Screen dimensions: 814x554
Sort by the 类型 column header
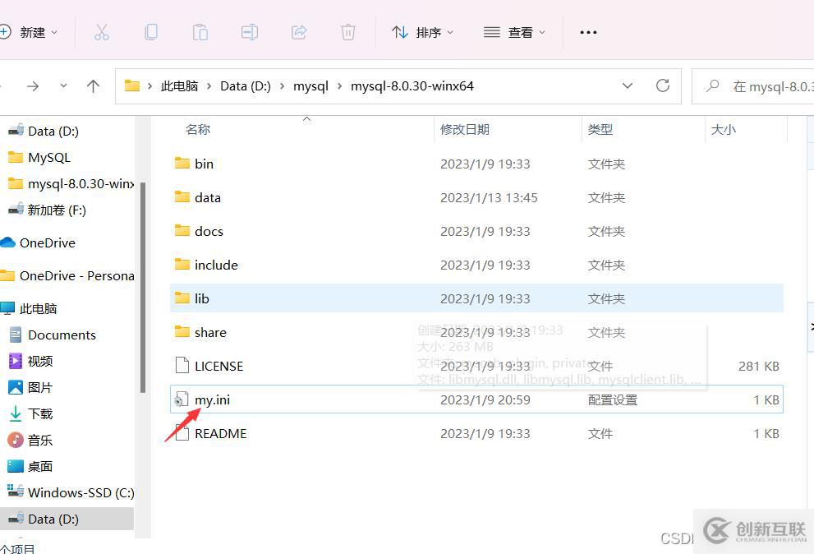[600, 129]
